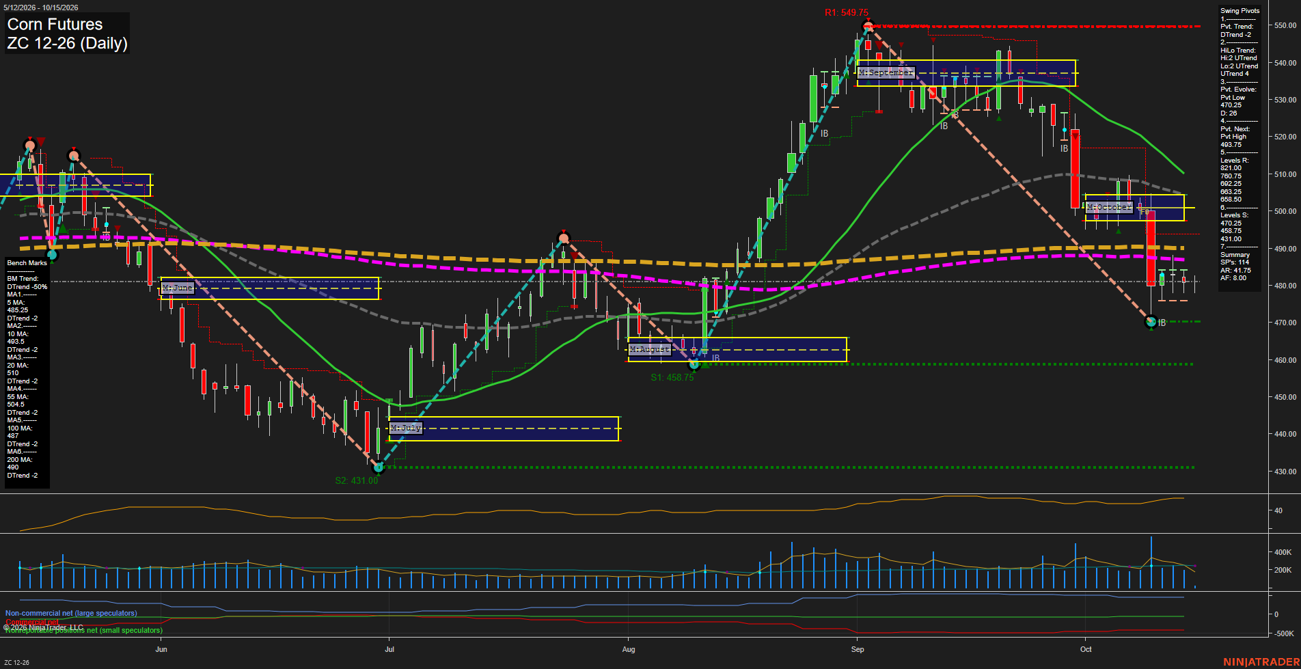Click the late-July swing high pivot marker near 493
The image size is (1301, 669).
tap(564, 239)
